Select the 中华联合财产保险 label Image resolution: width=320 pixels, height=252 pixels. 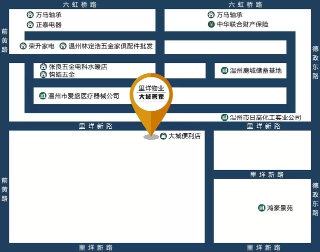[x=242, y=24]
